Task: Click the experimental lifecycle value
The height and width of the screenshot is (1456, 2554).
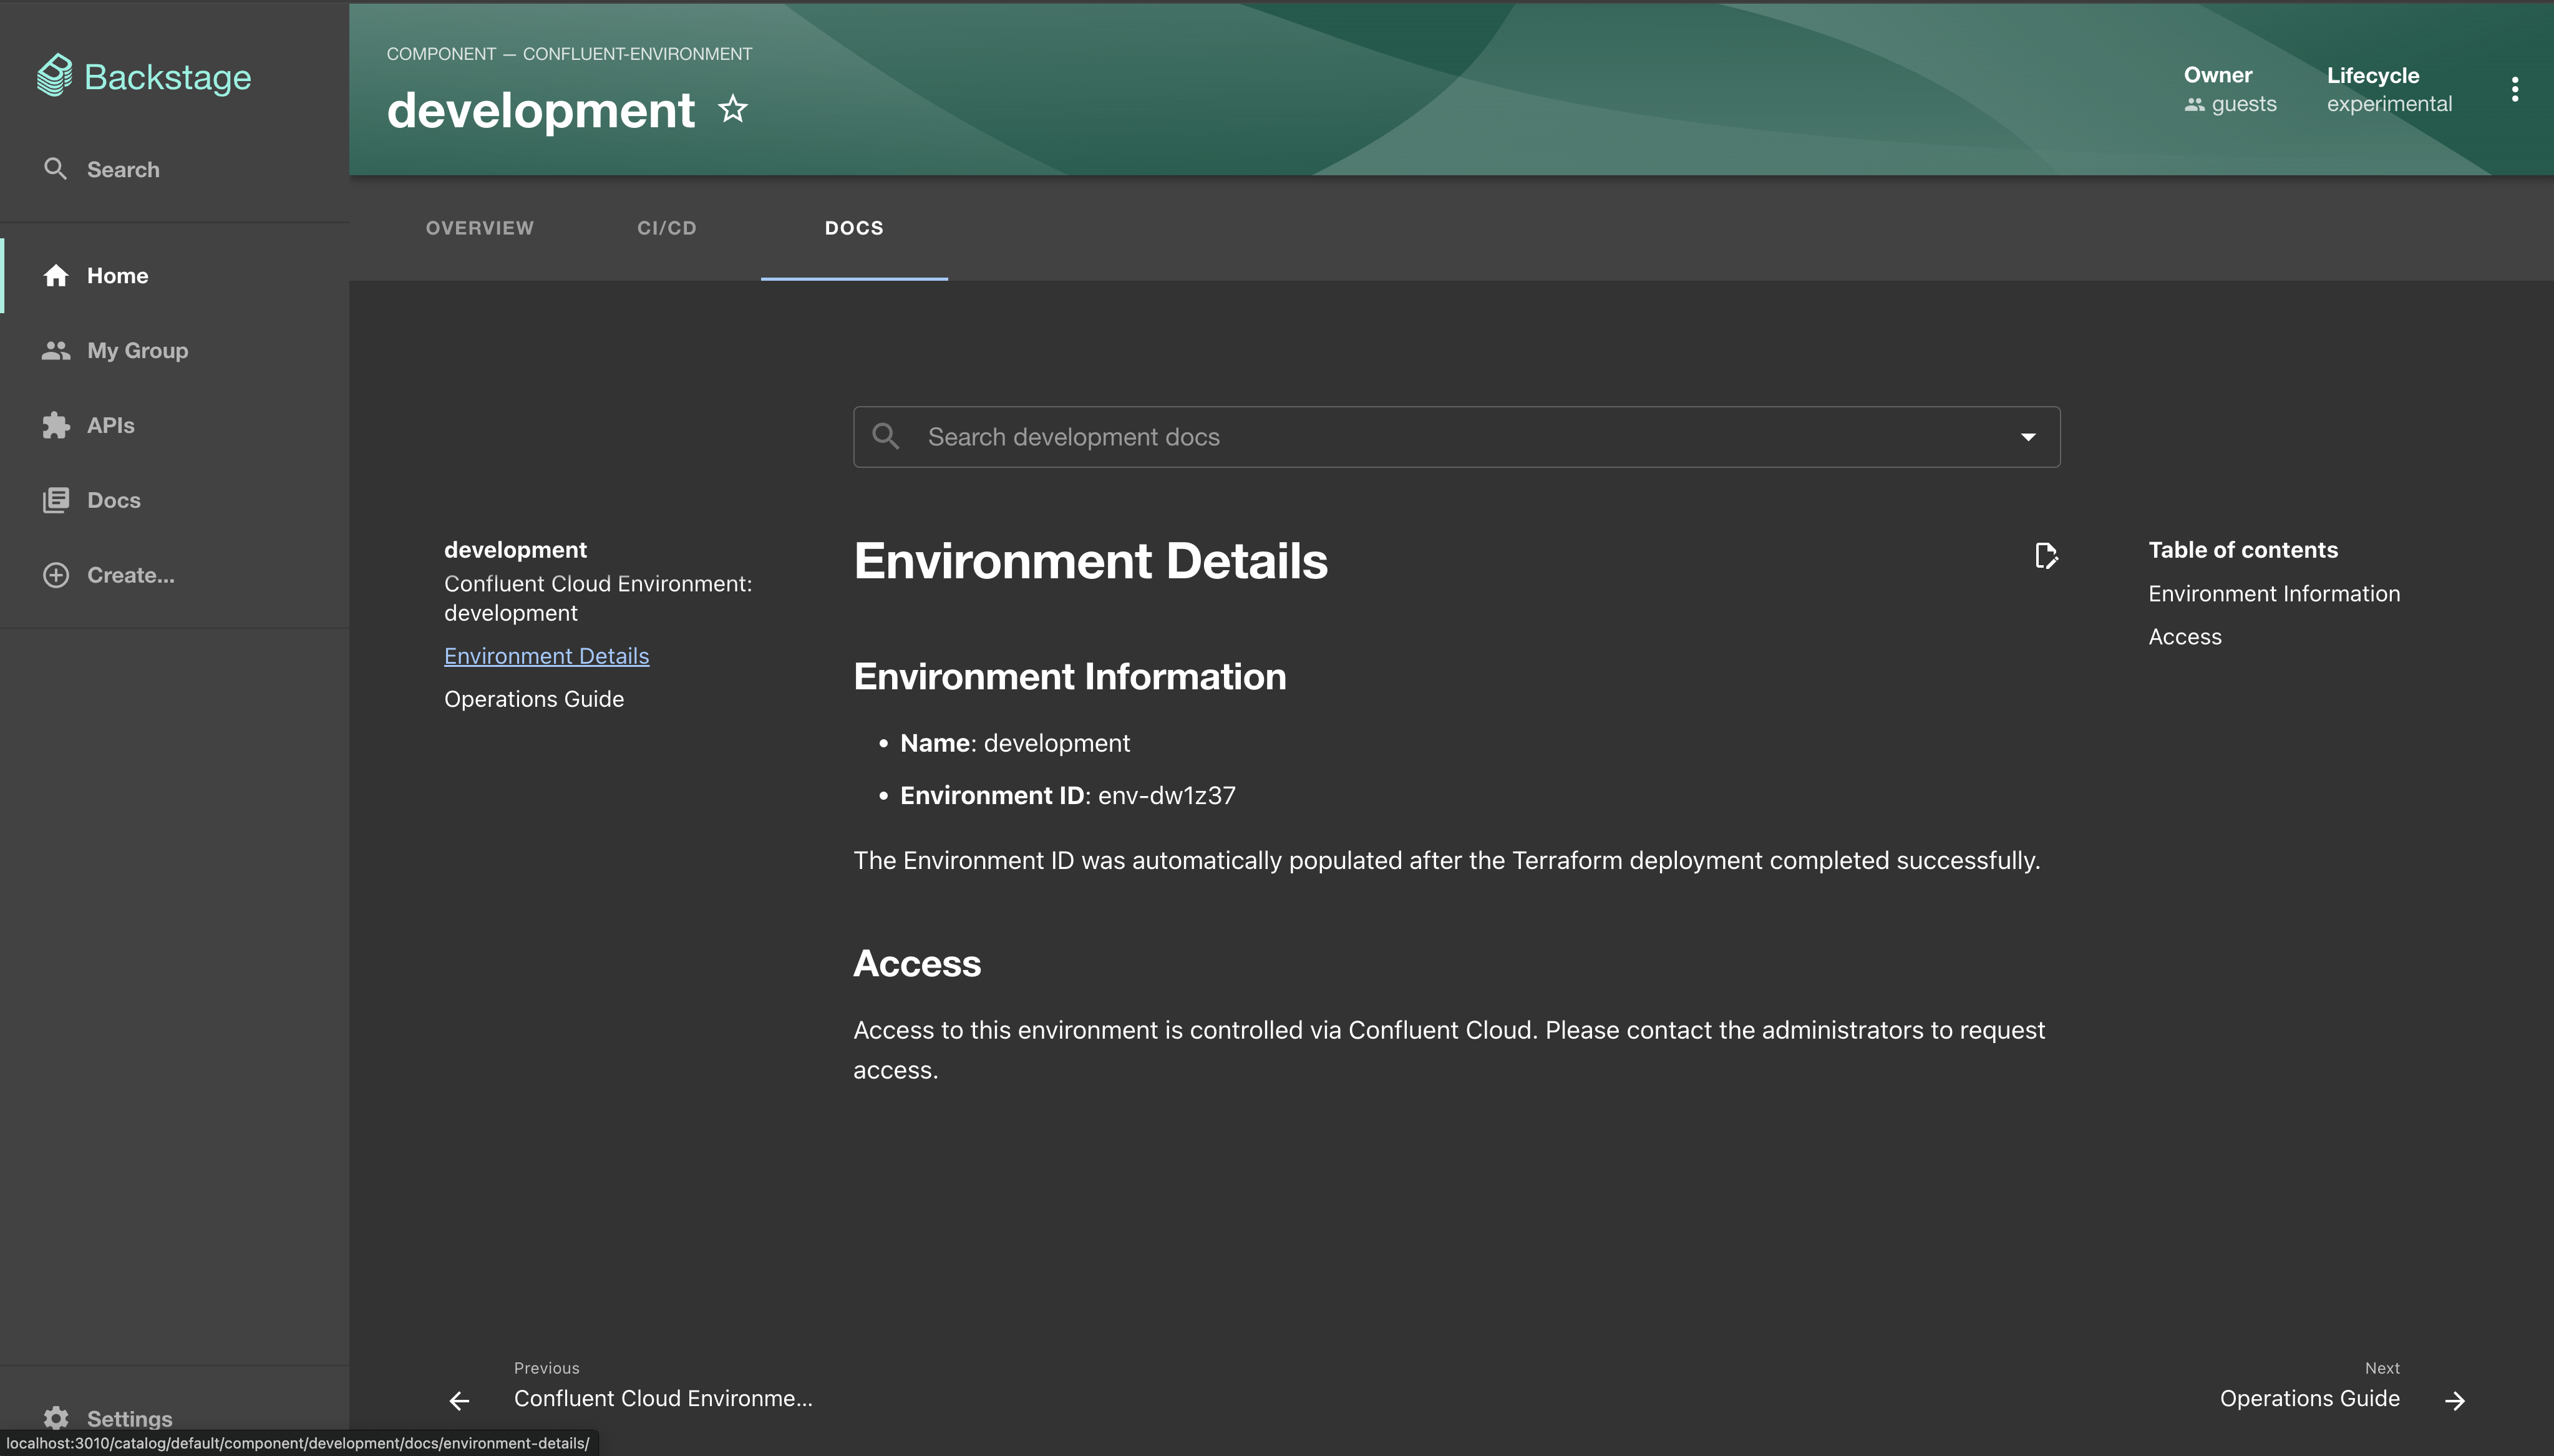Action: point(2389,104)
